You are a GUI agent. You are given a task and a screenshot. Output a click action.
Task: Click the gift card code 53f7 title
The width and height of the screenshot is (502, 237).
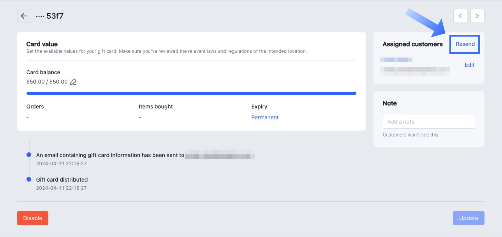pyautogui.click(x=50, y=16)
